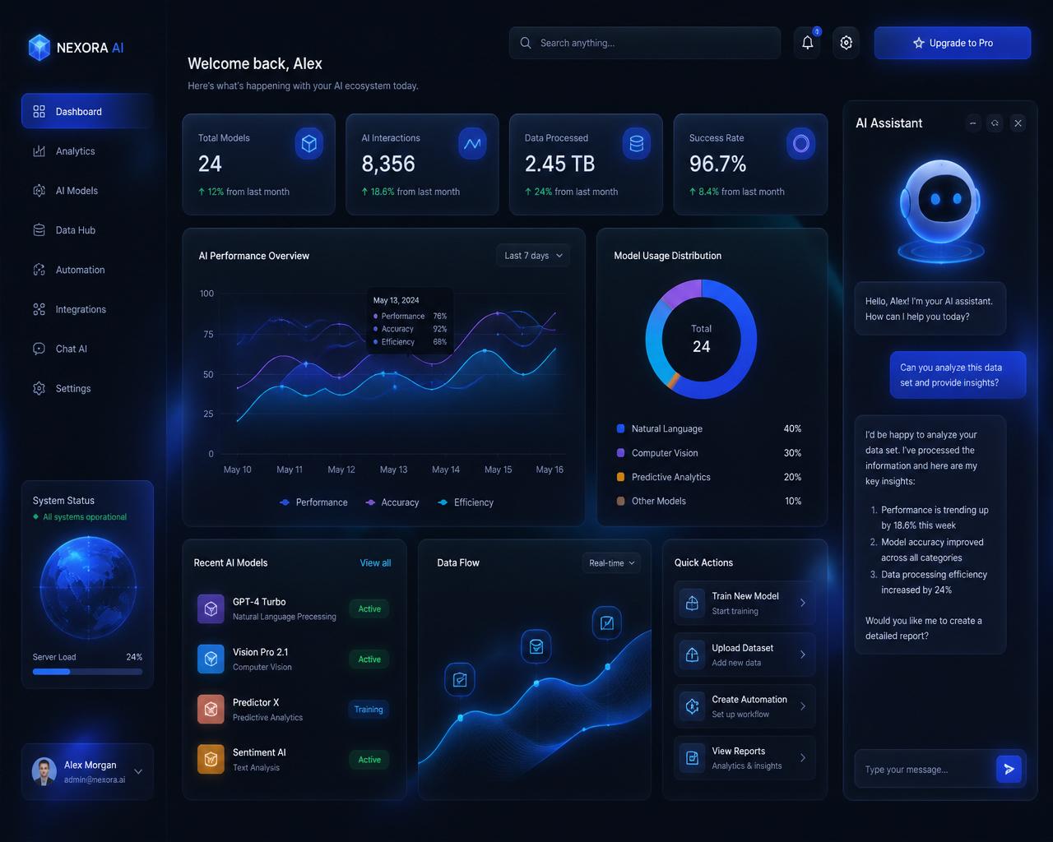Click the GPT-4 Turbo model icon
Viewport: 1053px width, 842px height.
click(211, 608)
